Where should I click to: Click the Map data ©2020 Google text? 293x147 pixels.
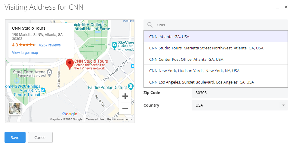66,119
